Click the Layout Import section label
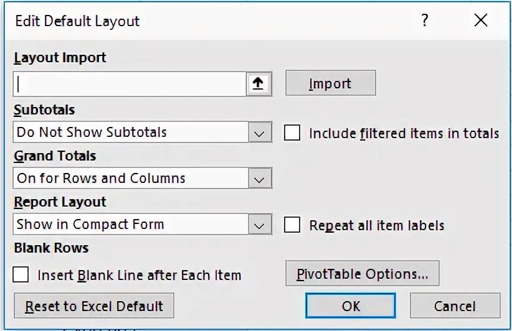 click(x=60, y=58)
